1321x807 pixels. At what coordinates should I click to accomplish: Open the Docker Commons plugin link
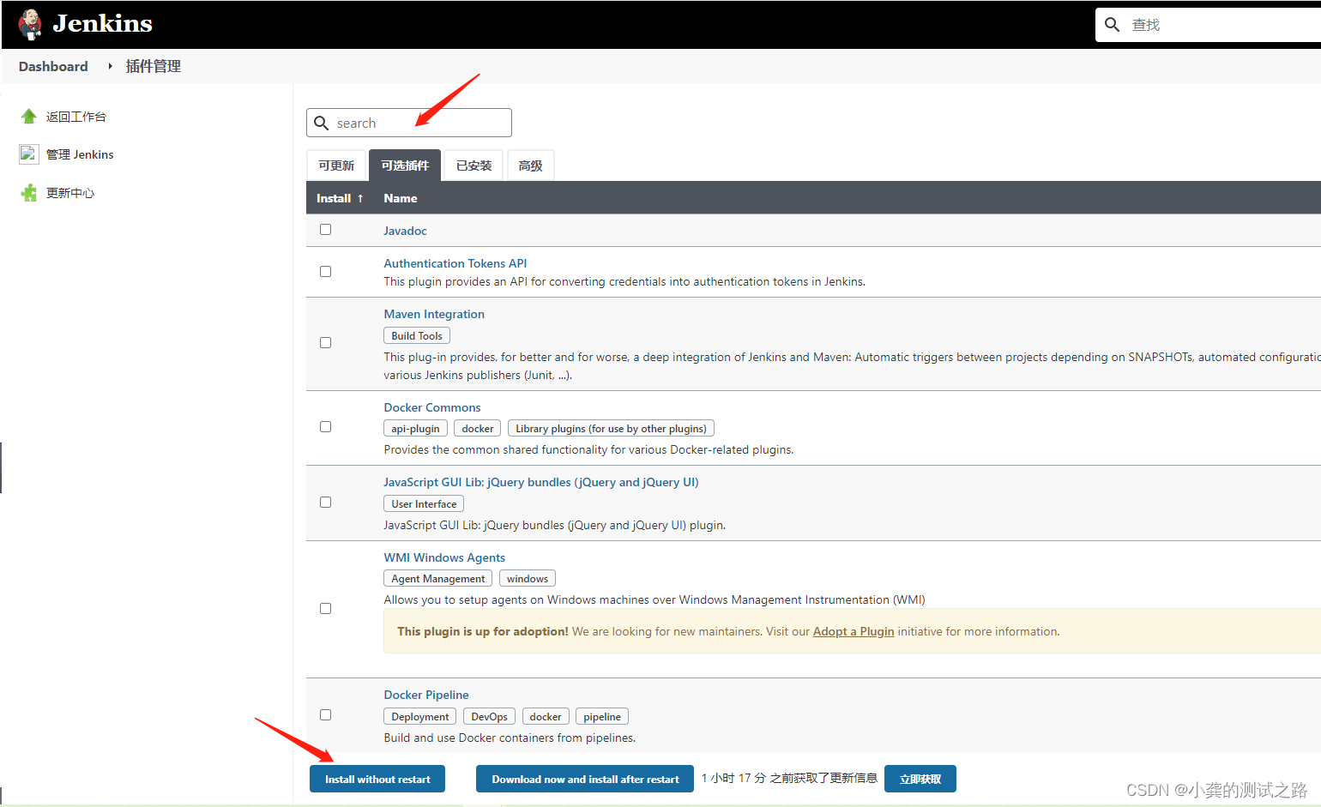pyautogui.click(x=432, y=407)
